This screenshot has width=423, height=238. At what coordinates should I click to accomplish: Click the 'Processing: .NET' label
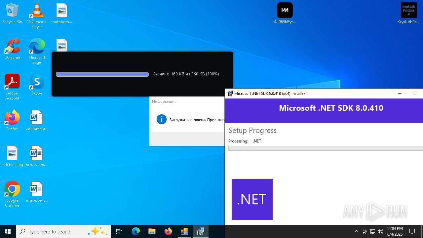point(245,141)
